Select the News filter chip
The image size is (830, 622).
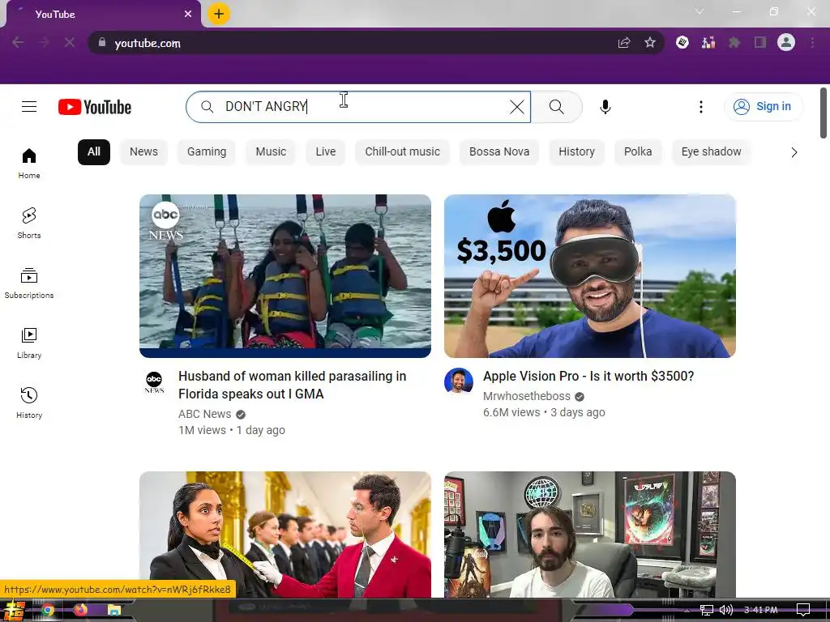point(143,151)
